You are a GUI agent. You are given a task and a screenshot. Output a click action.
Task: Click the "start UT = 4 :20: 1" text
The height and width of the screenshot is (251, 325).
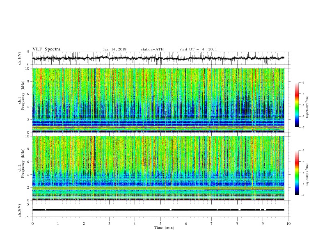pyautogui.click(x=198, y=49)
